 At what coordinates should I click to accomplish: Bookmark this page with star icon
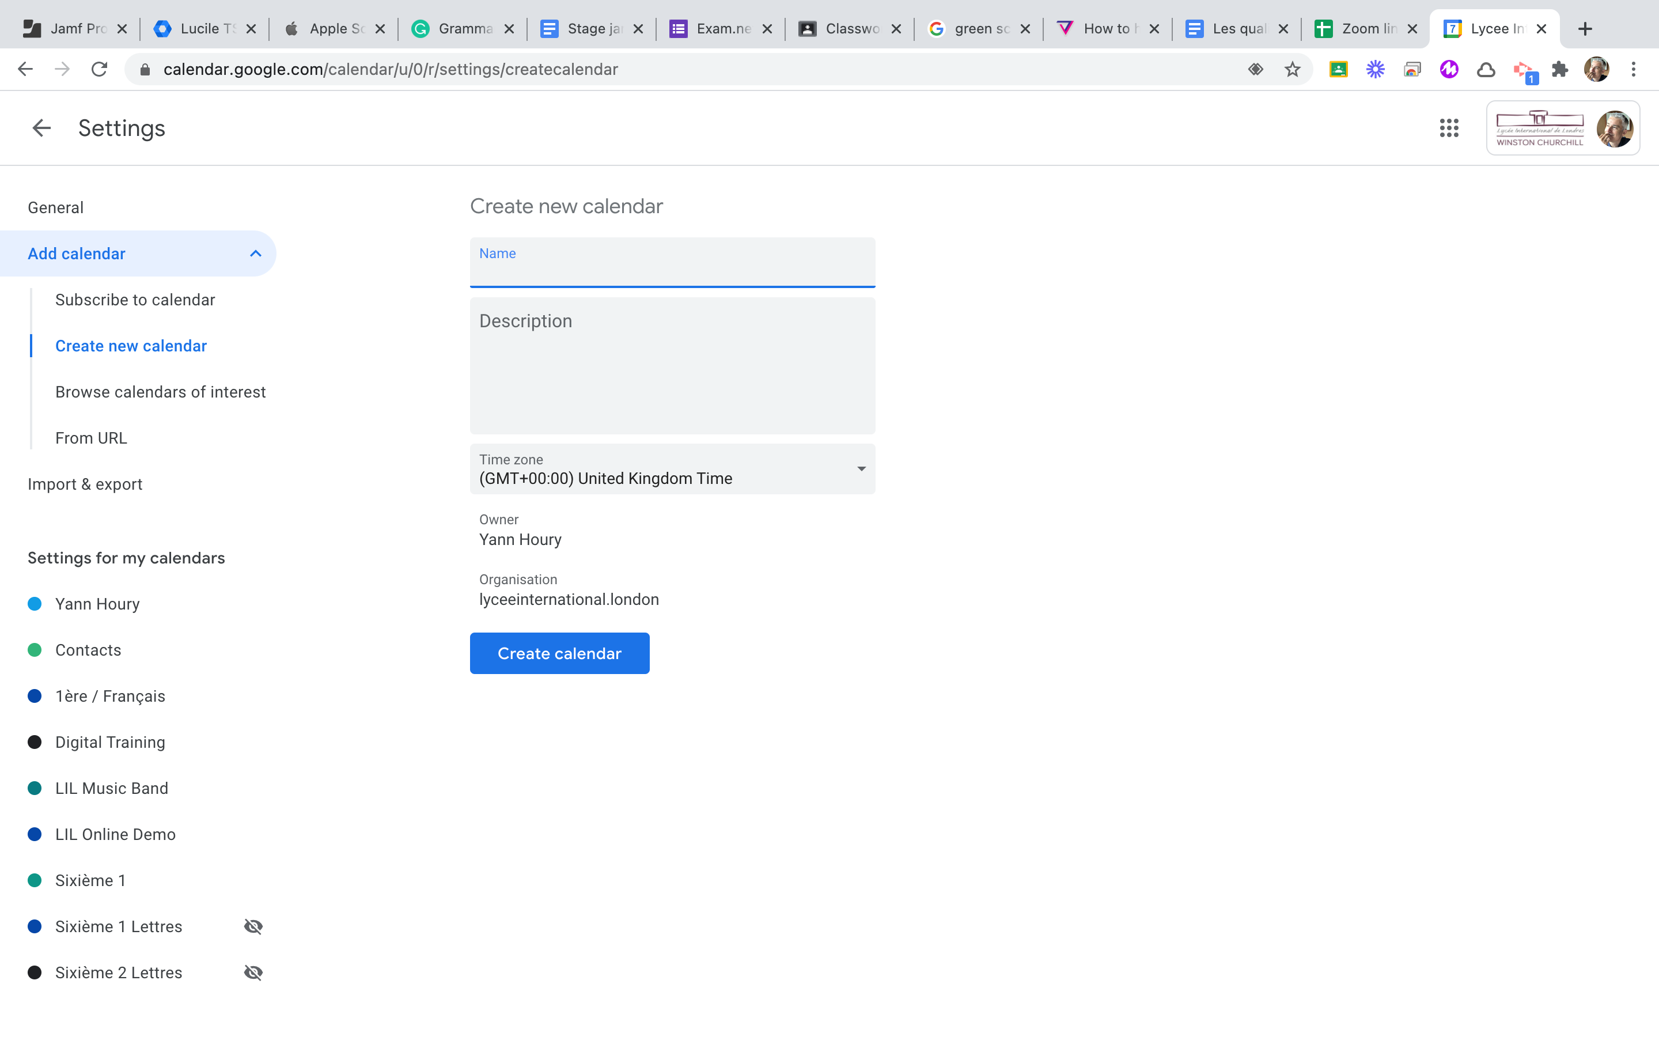1292,69
